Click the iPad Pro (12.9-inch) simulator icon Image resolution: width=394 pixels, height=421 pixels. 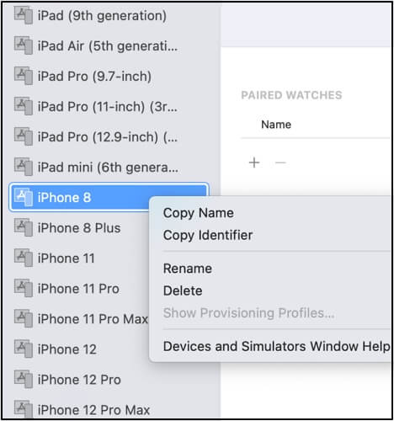24,136
